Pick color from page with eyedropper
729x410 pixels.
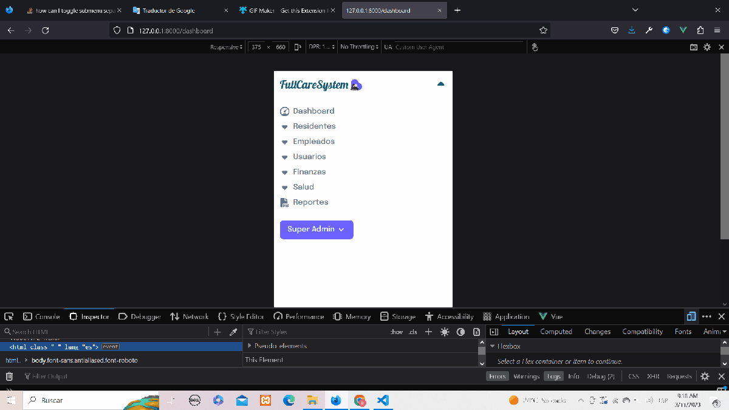point(233,332)
